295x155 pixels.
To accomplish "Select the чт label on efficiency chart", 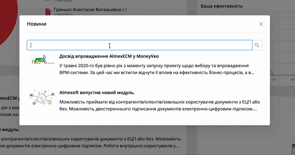I will click(274, 80).
